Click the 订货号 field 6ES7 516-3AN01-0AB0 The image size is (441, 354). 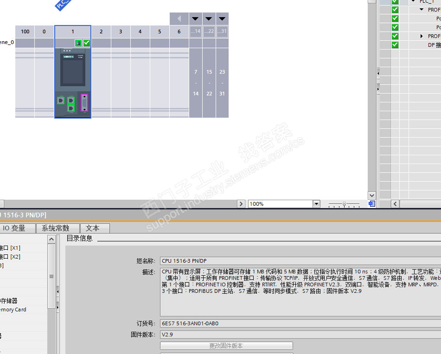tap(300, 323)
